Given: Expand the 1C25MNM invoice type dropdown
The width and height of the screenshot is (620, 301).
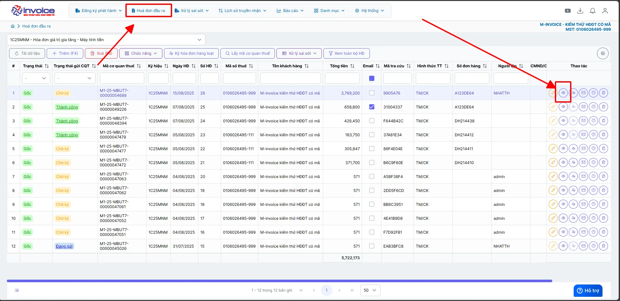Looking at the screenshot, I should coord(106,40).
